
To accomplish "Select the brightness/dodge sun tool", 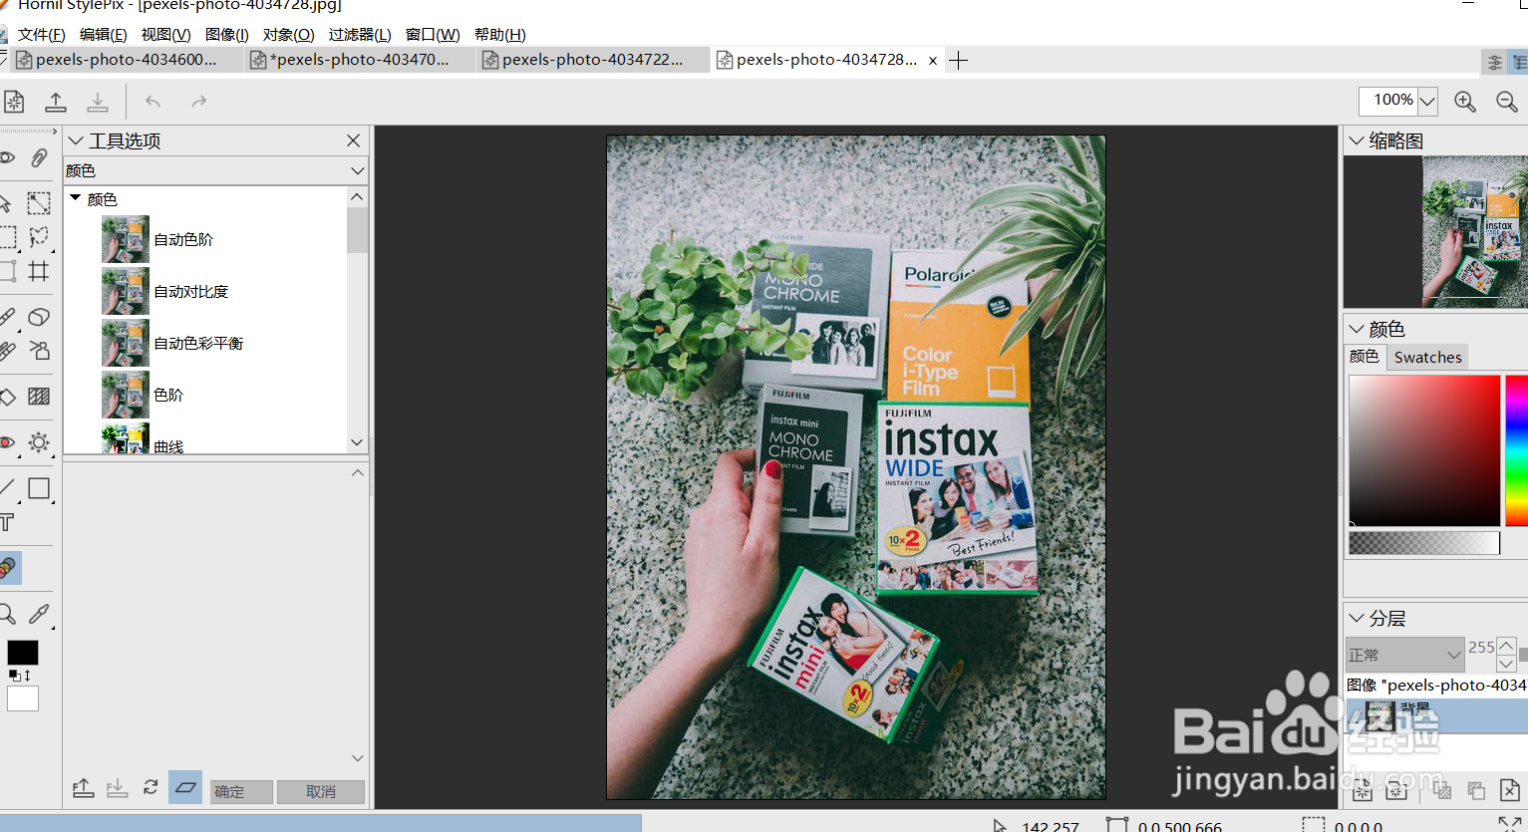I will click(39, 442).
